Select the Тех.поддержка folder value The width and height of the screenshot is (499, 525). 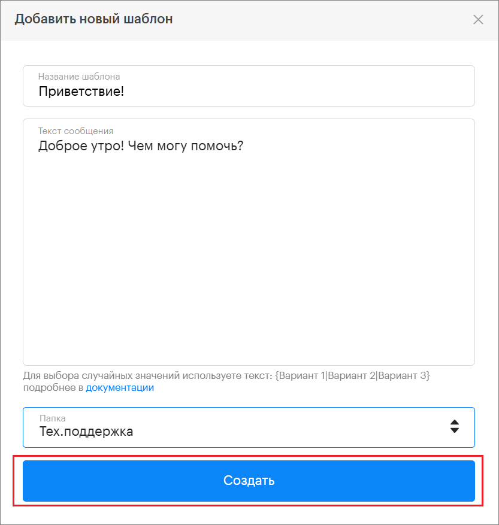86,431
